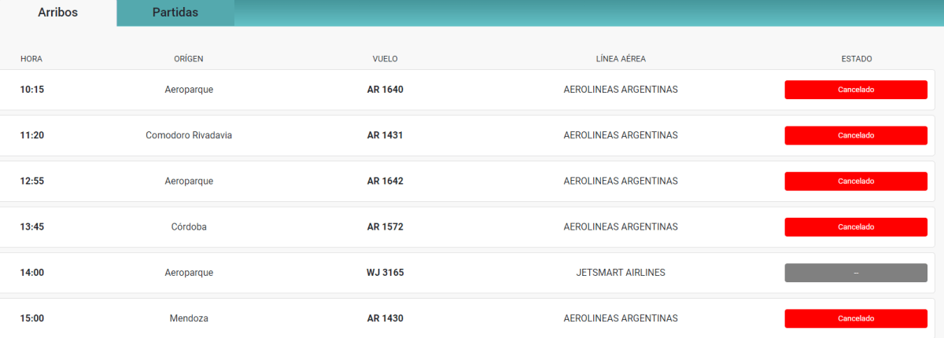Click the VUELO column header
944x338 pixels.
(385, 59)
